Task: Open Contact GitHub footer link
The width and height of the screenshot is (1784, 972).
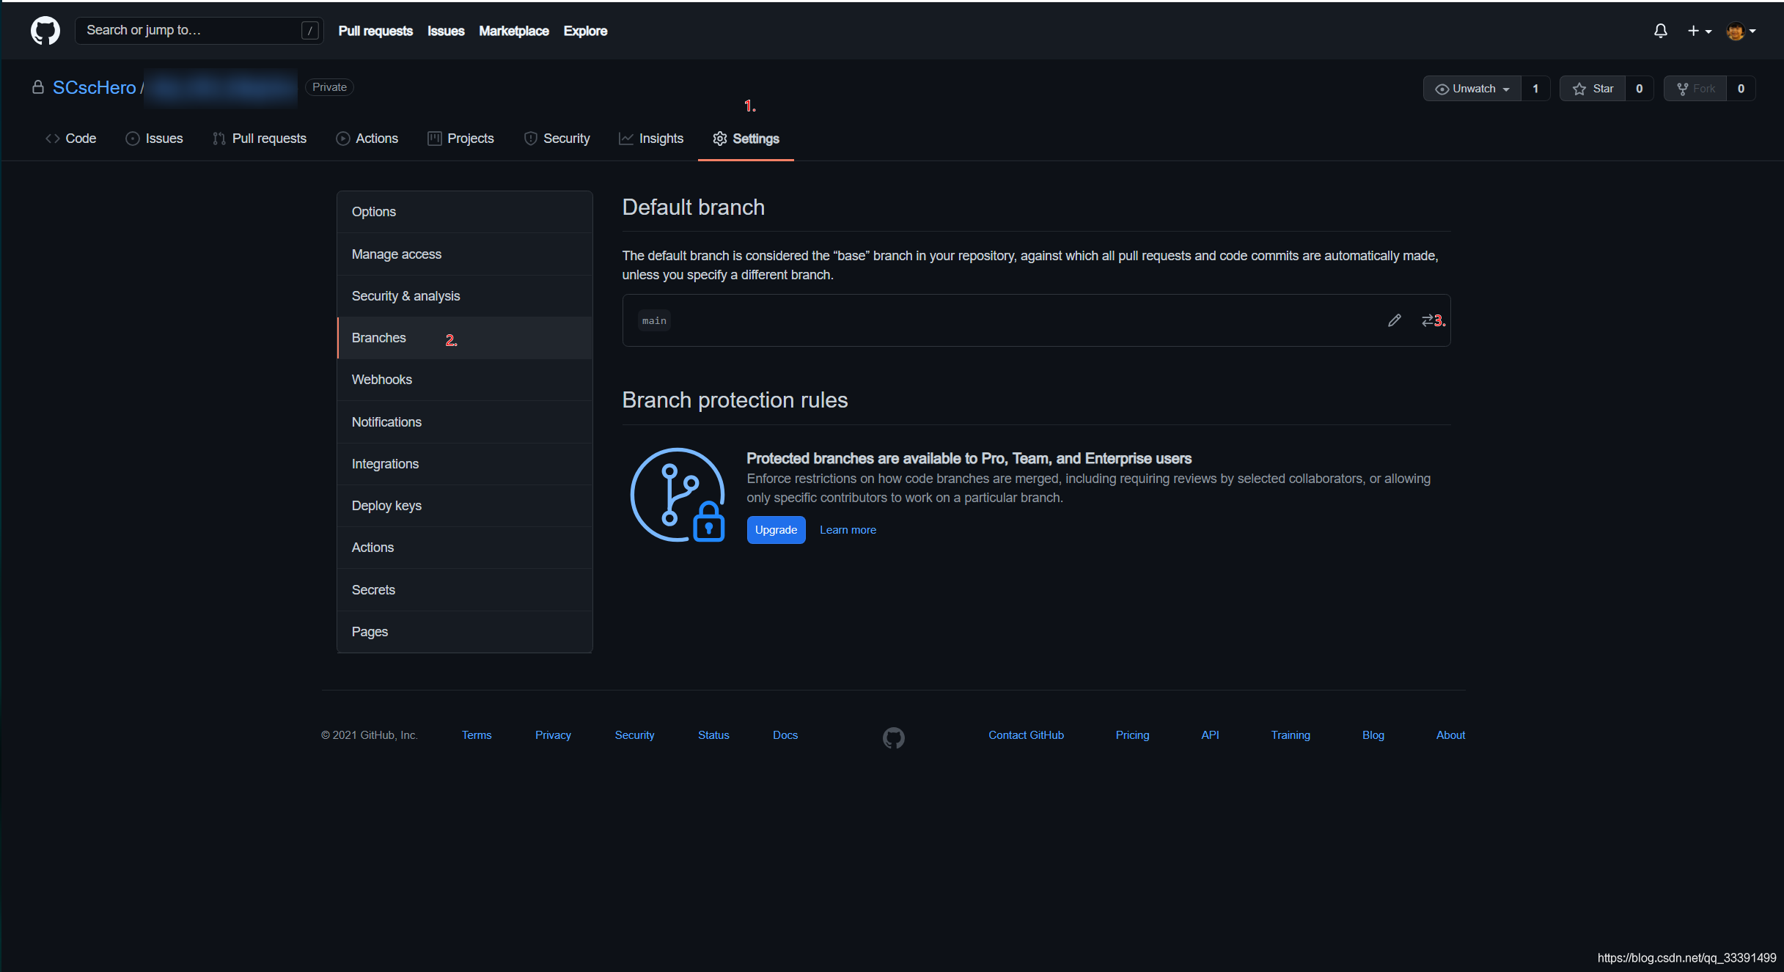Action: pos(1026,735)
